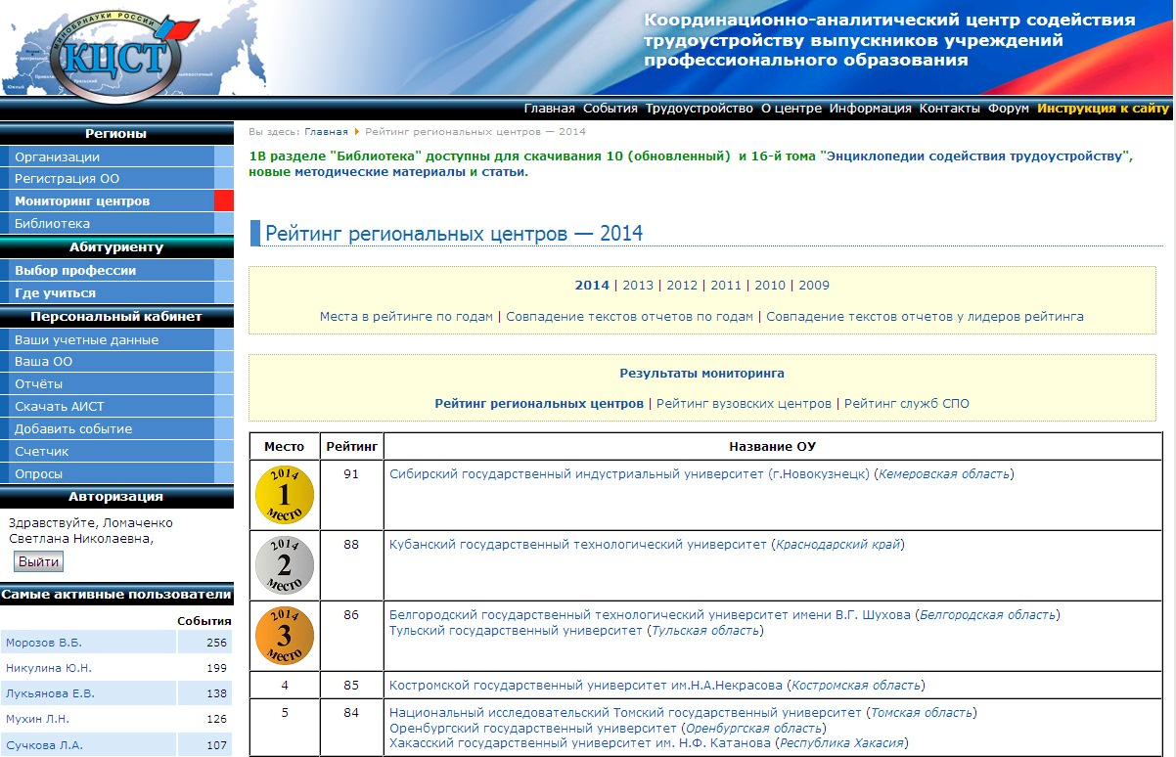Click the Кемеровская область region text
This screenshot has width=1176, height=757.
tap(944, 474)
